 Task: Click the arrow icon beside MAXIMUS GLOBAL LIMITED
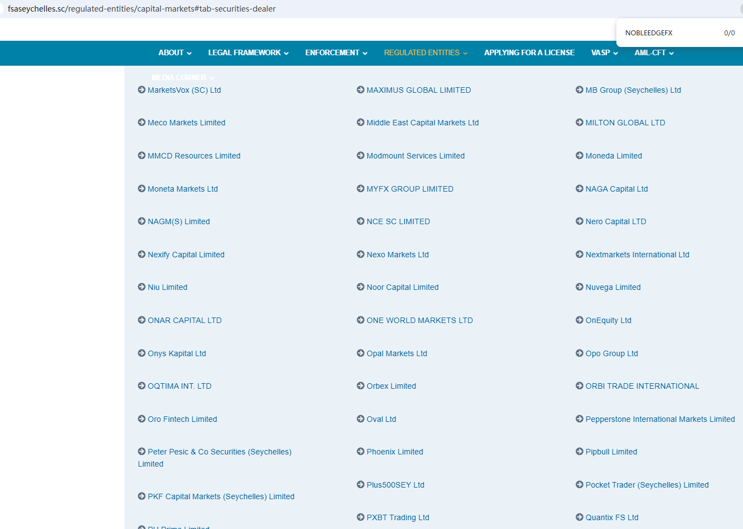(360, 89)
